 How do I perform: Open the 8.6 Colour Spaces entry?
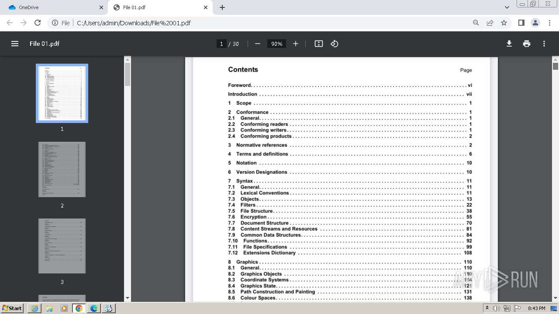[350, 298]
